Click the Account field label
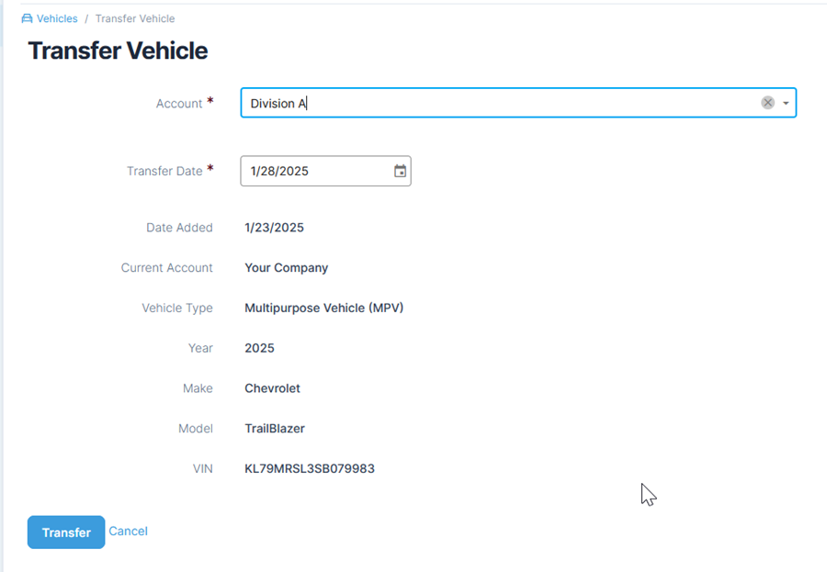This screenshot has height=572, width=827. point(178,104)
